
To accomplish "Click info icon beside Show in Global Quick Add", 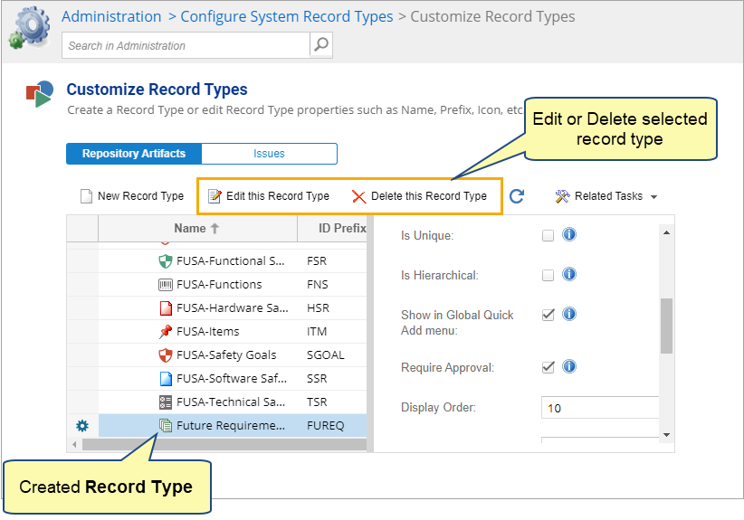I will point(569,315).
